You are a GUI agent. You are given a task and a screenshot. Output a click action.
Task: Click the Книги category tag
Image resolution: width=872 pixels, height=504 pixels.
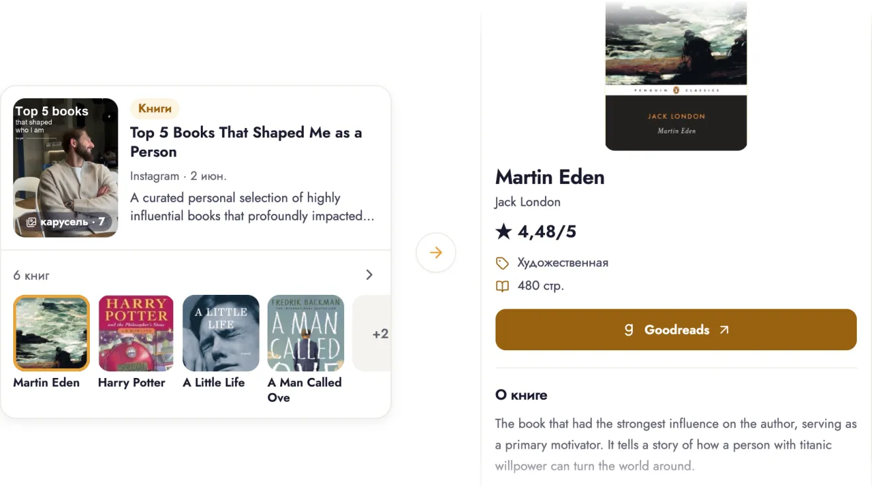pos(155,109)
